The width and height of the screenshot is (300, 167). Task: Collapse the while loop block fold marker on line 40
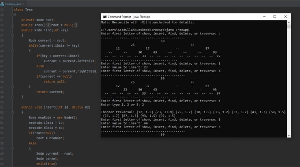[x=12, y=51]
